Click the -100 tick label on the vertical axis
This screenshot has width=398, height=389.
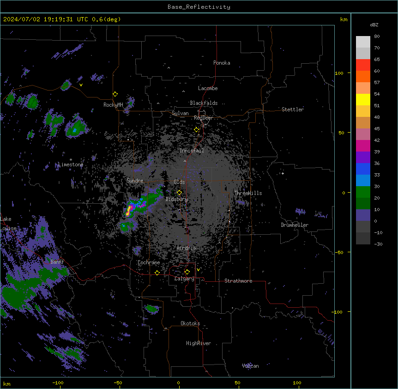pyautogui.click(x=337, y=312)
